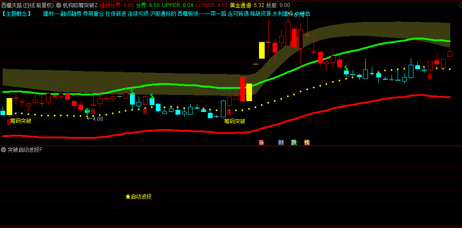Click the 妖股: 0.00 value
This screenshot has height=228, width=462.
[278, 5]
